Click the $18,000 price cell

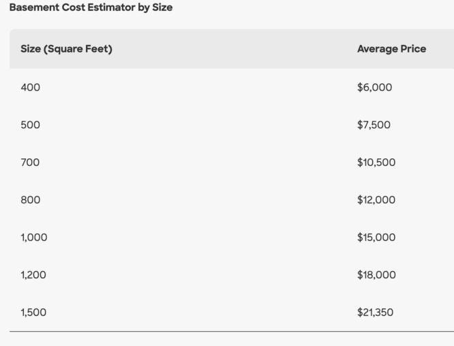coord(376,275)
